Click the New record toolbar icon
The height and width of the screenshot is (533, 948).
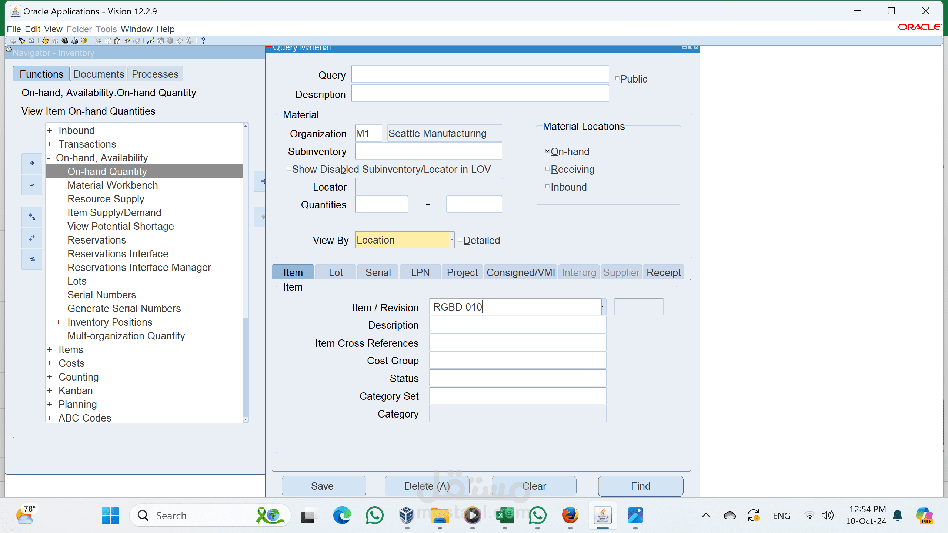point(12,41)
